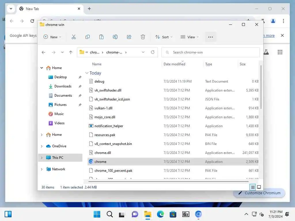Screen dimensions: 295x221
Task: Select resources.pak file
Action: pos(173,135)
